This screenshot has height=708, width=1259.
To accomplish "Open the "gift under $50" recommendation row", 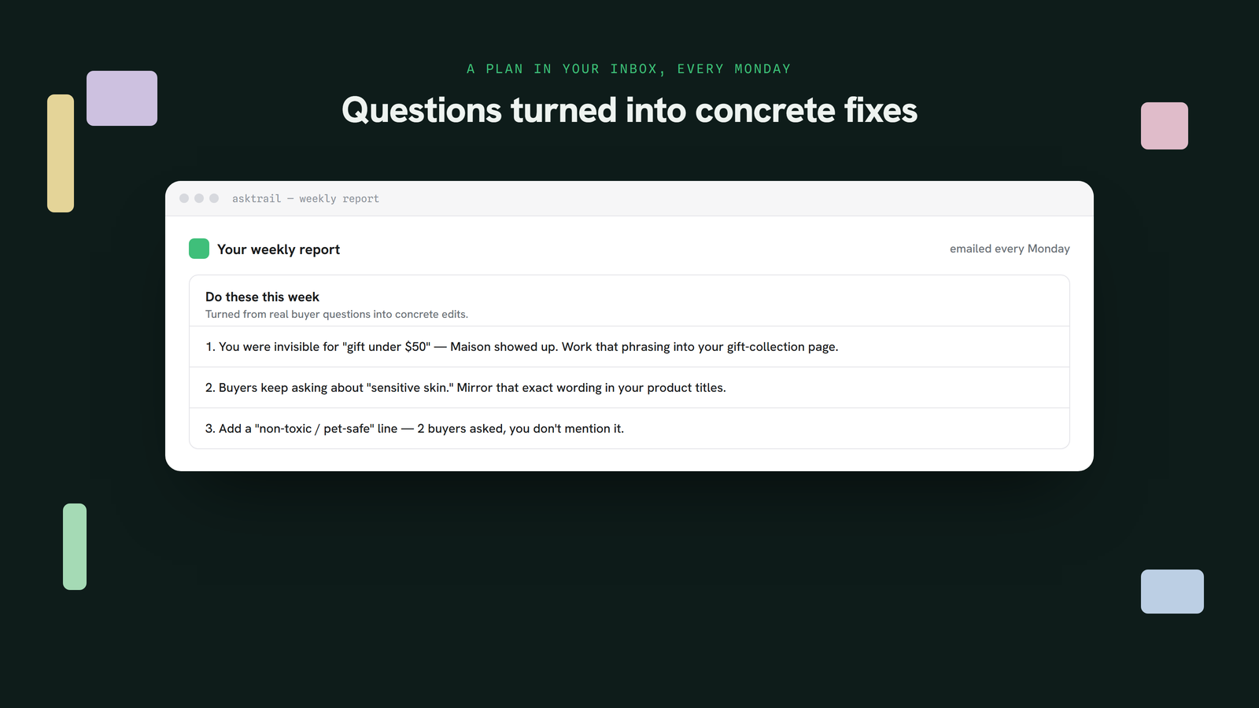I will click(x=629, y=347).
